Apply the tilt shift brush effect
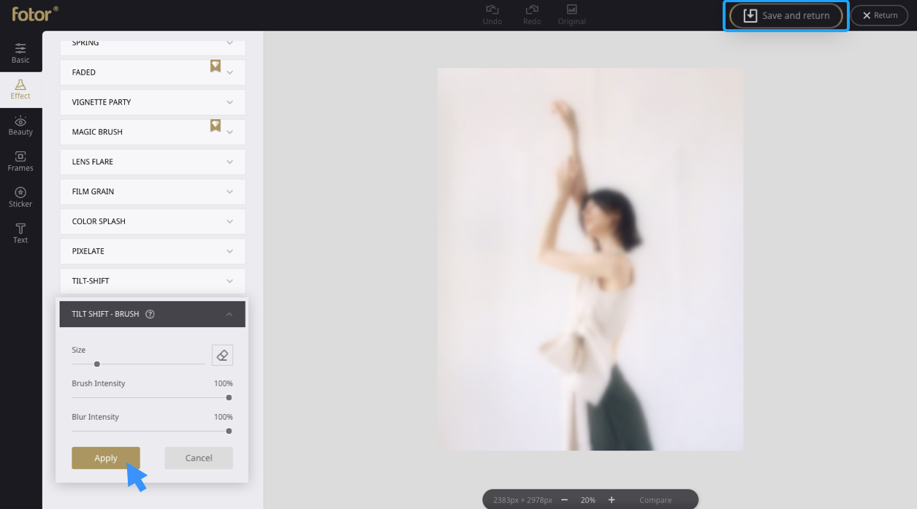This screenshot has width=917, height=509. click(x=106, y=458)
